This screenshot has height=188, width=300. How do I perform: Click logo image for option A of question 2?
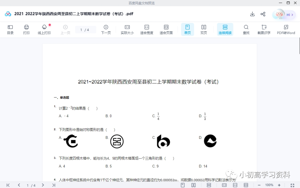[x=71, y=141]
